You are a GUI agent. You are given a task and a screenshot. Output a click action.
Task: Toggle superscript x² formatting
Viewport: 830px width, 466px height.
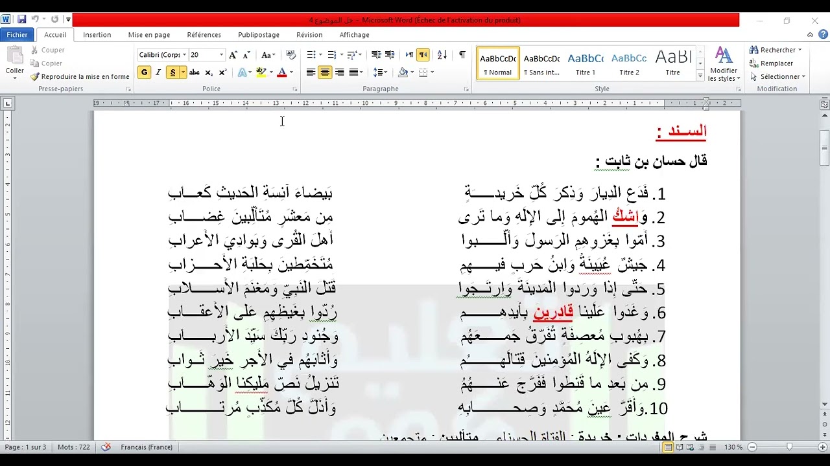[x=222, y=72]
